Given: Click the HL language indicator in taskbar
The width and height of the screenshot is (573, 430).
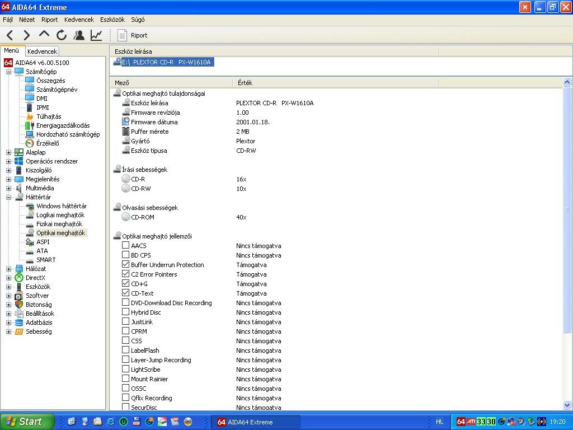Looking at the screenshot, I should click(x=440, y=422).
